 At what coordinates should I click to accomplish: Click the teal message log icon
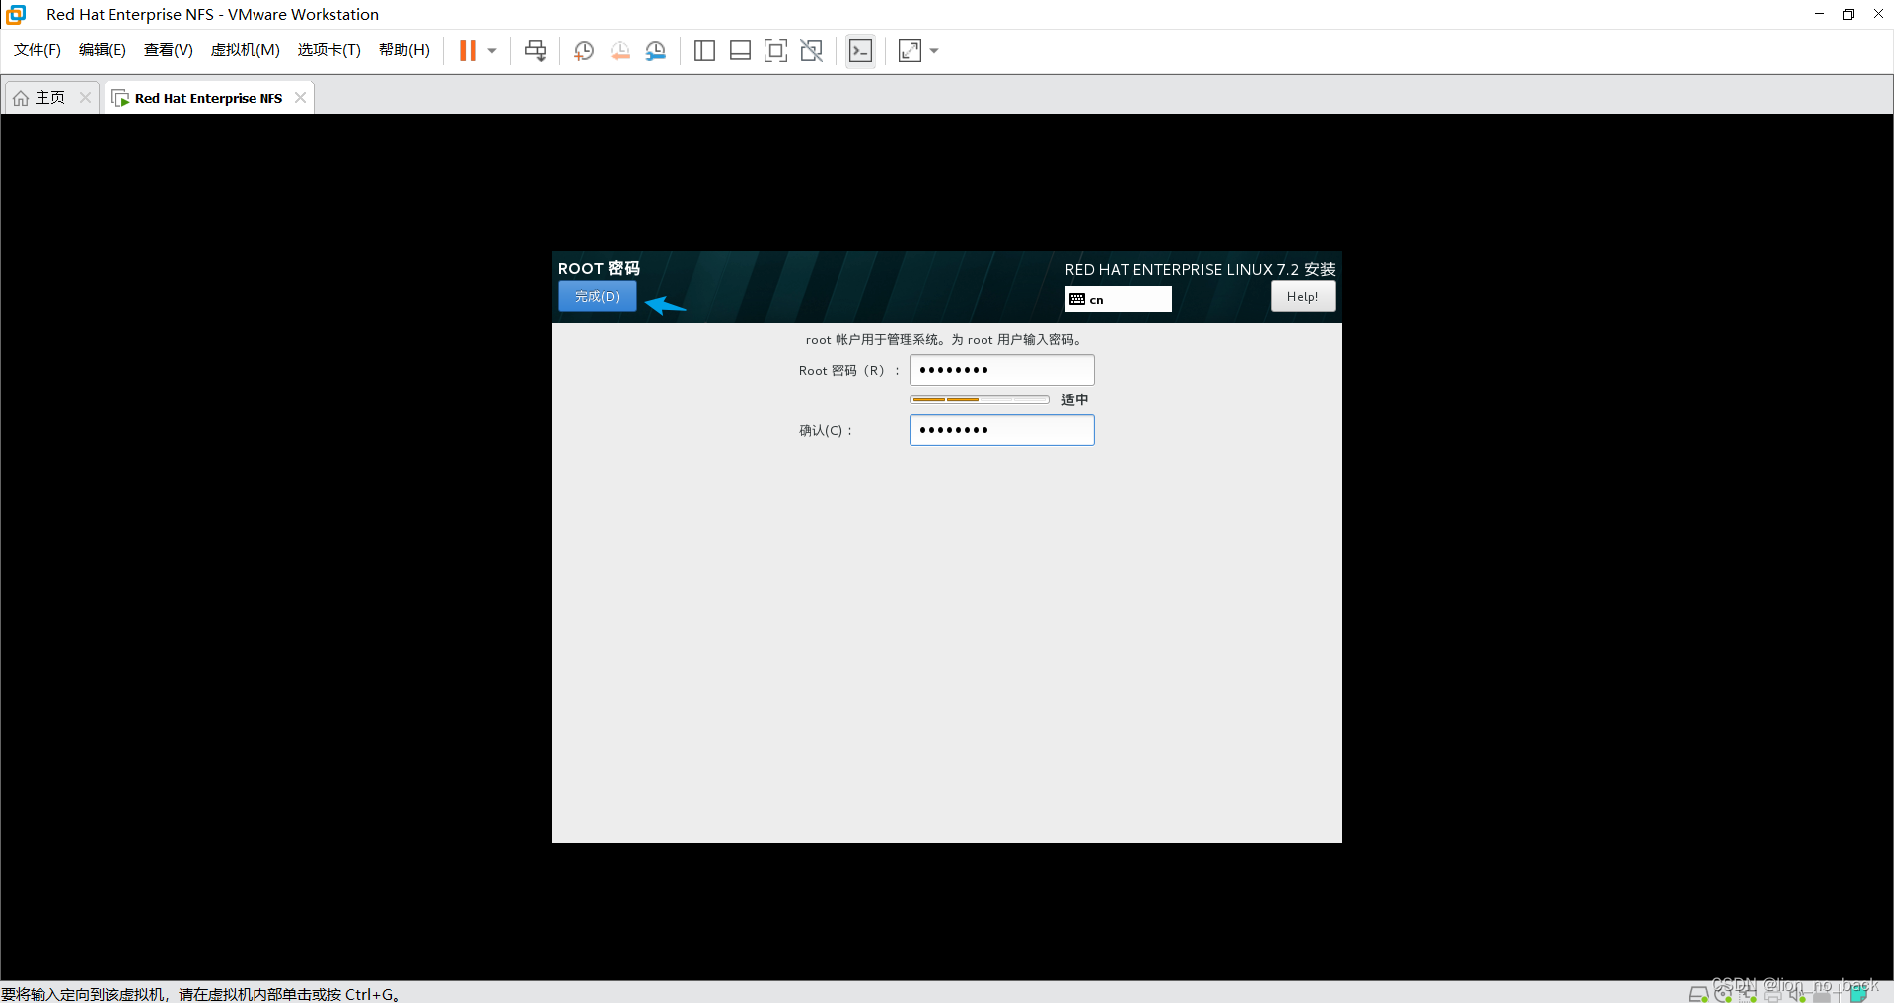click(1858, 994)
